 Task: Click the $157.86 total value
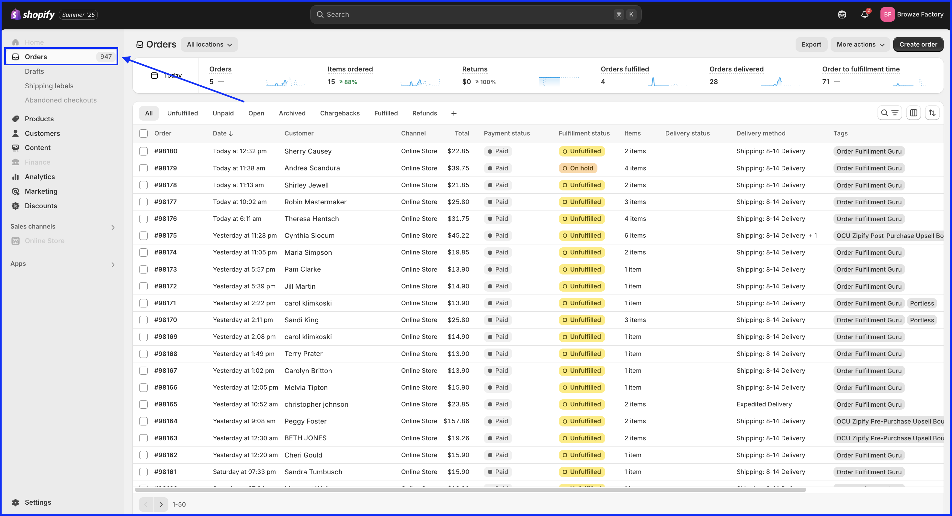coord(457,421)
